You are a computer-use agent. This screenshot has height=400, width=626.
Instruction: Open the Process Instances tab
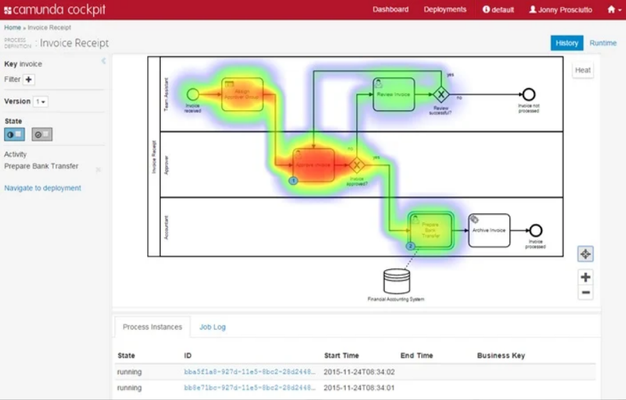(x=152, y=327)
